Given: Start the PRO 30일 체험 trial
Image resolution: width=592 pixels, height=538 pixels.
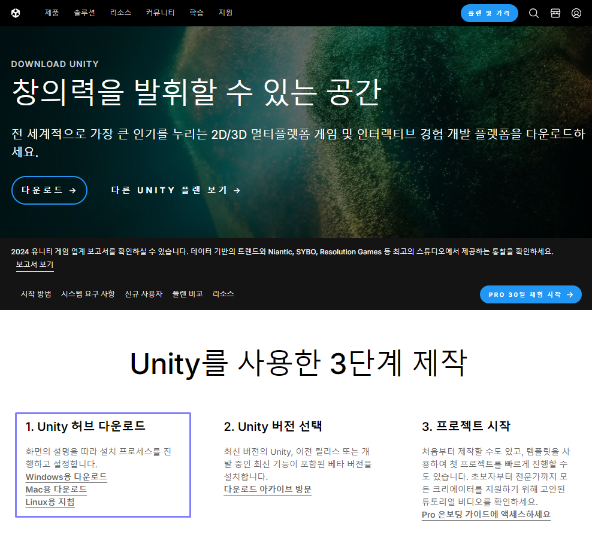Looking at the screenshot, I should (x=530, y=294).
